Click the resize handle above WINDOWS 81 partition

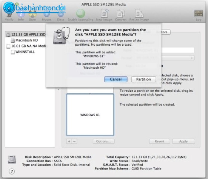tap(90, 94)
